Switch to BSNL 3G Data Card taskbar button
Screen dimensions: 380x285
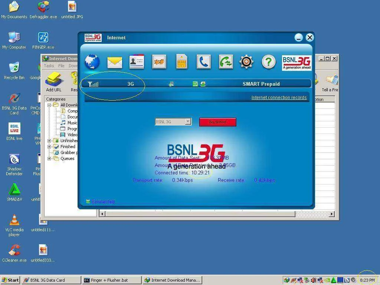[x=51, y=280]
